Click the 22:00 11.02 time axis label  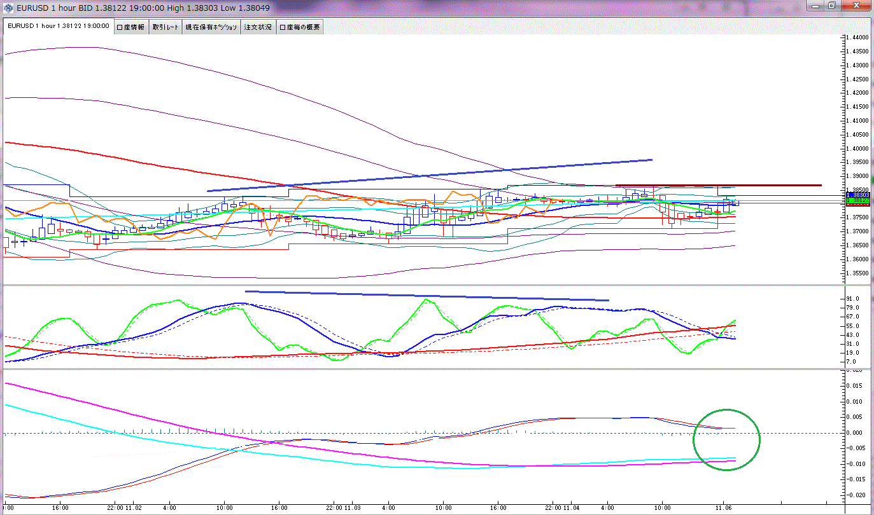pos(126,509)
